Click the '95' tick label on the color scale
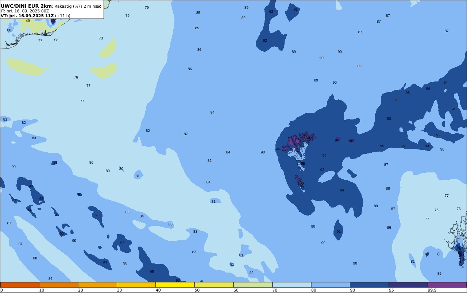 coord(391,290)
